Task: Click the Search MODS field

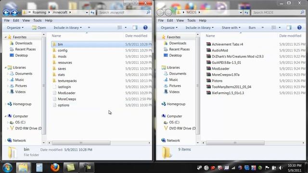Action: 278,12
